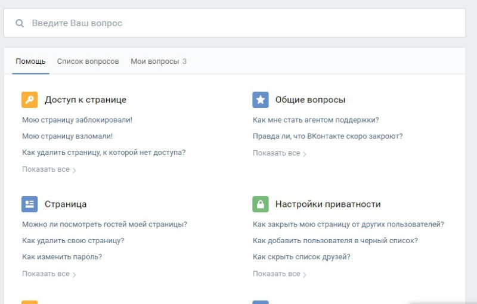Image resolution: width=477 pixels, height=304 pixels.
Task: Click the orange key icon for Доступ к странице
Action: click(x=29, y=100)
